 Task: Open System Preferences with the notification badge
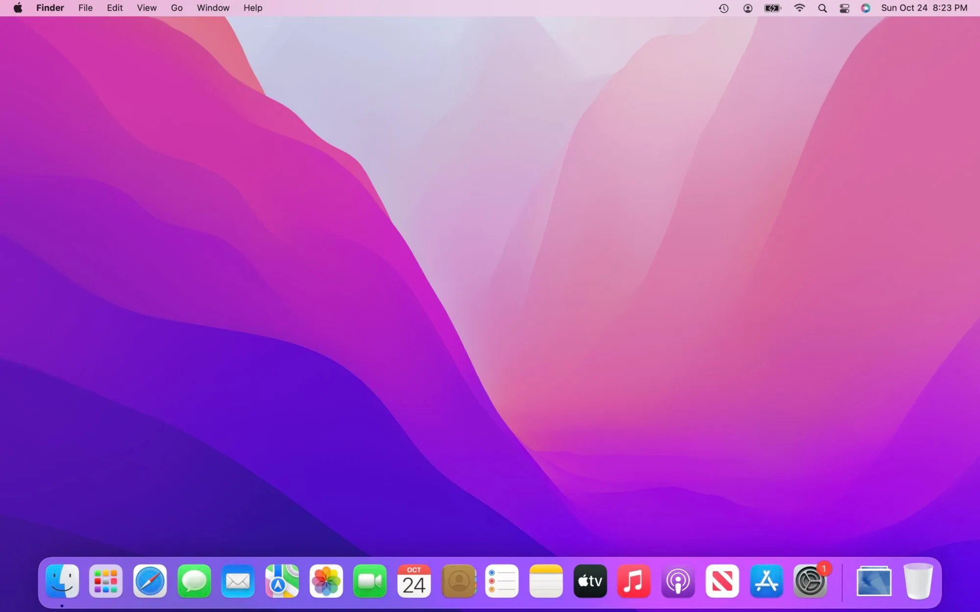(x=811, y=583)
